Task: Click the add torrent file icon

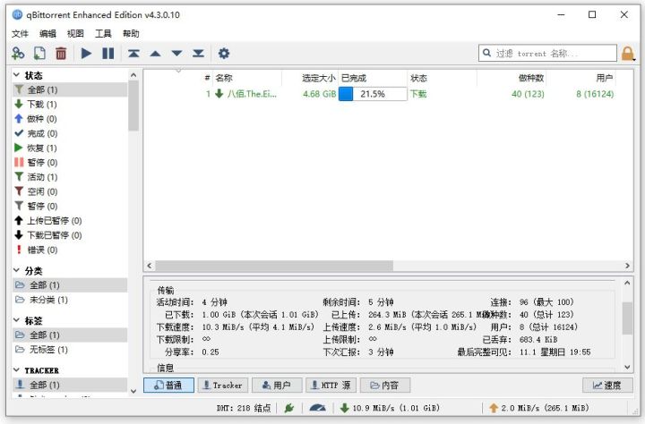Action: 39,54
